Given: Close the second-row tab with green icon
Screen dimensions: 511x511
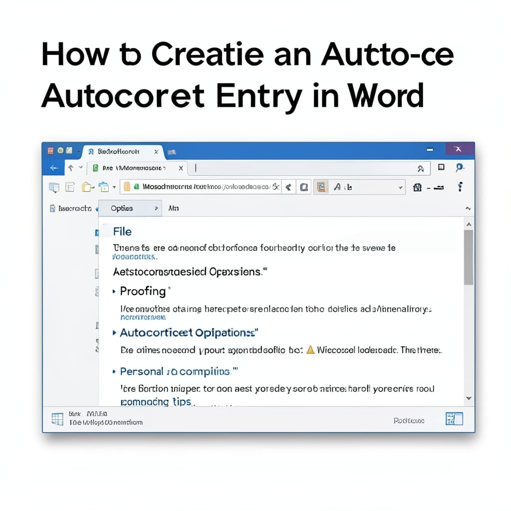Looking at the screenshot, I should (x=181, y=168).
